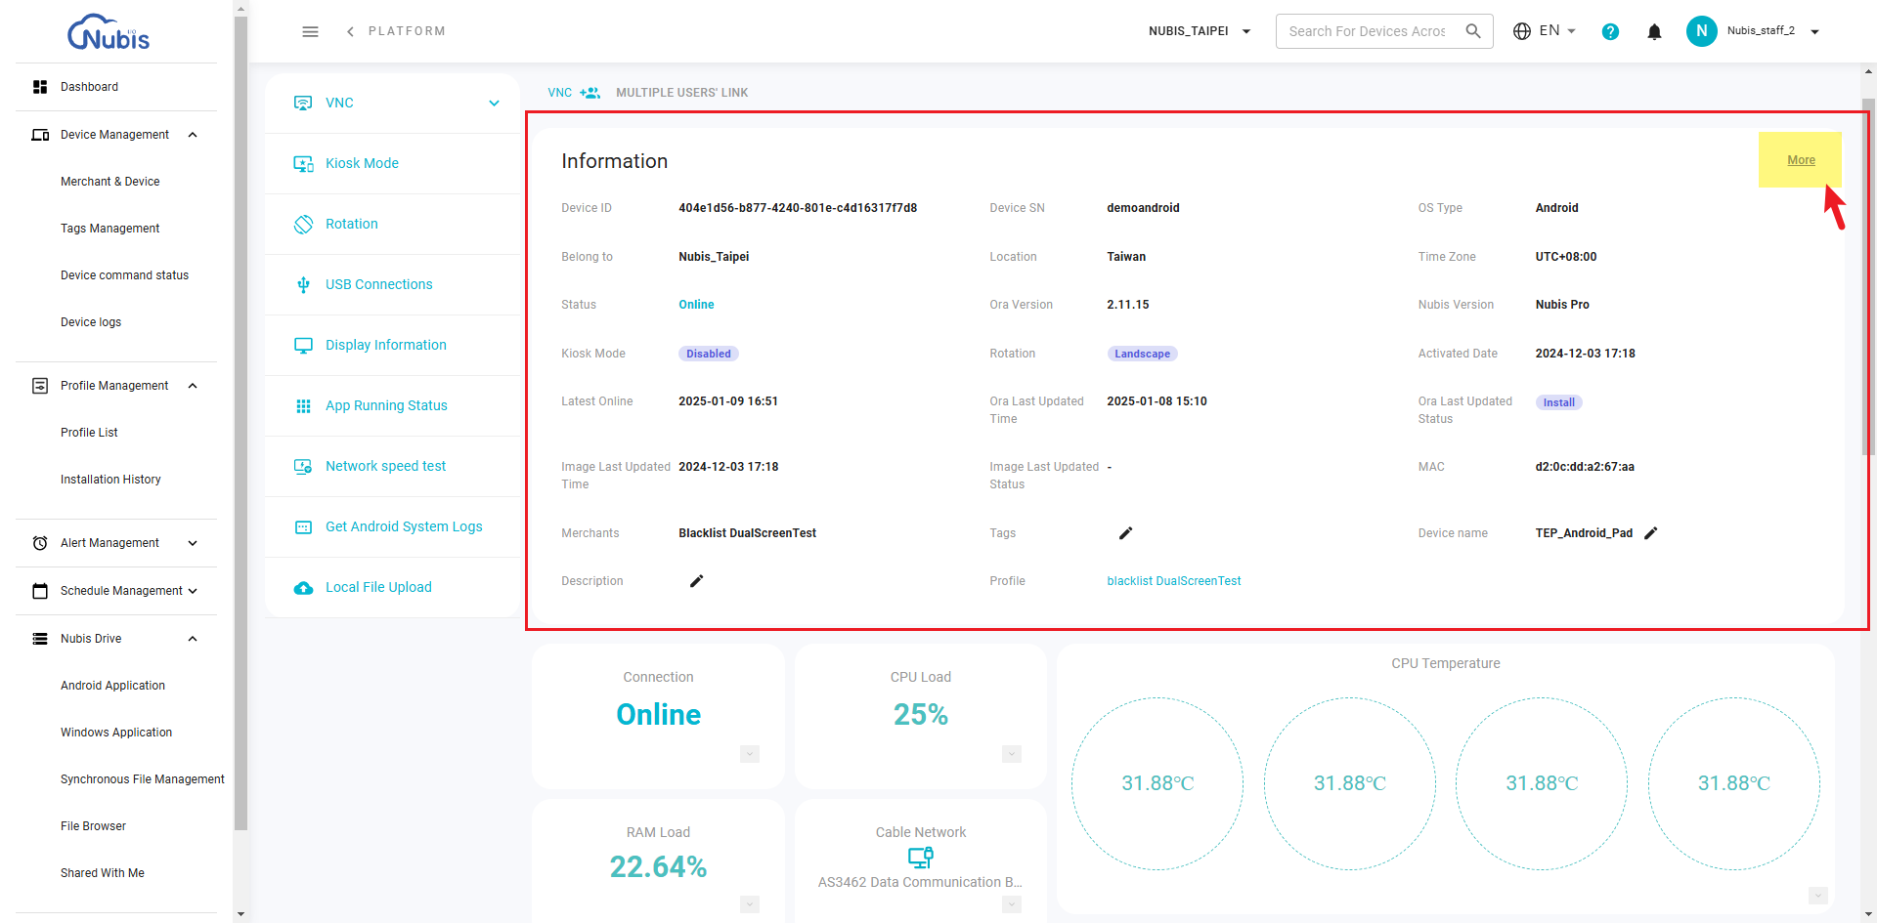Open the Cable Network card dropdown arrow

coord(1012,904)
